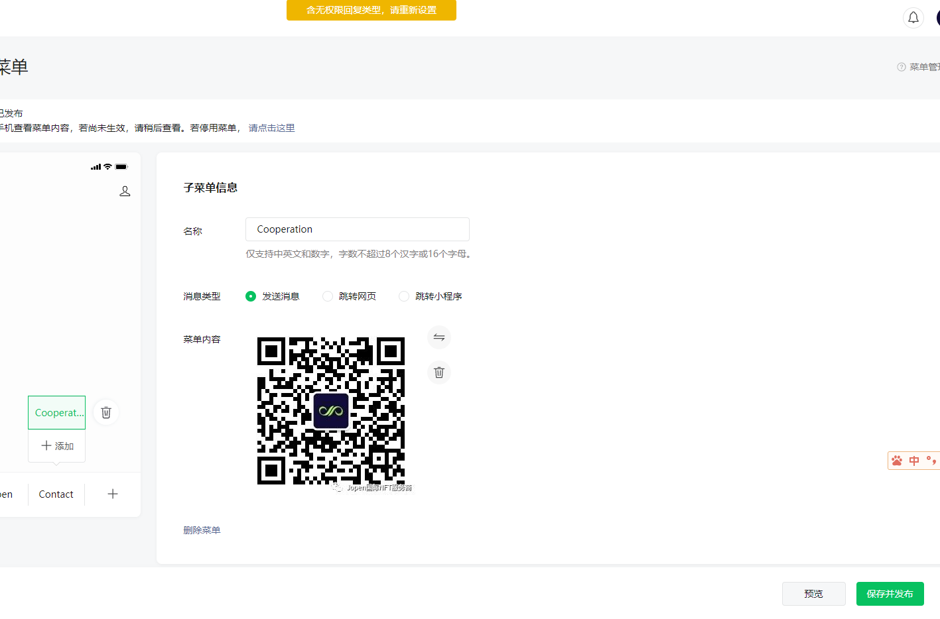The image size is (940, 619).
Task: Click the 预览 preview button
Action: (814, 594)
